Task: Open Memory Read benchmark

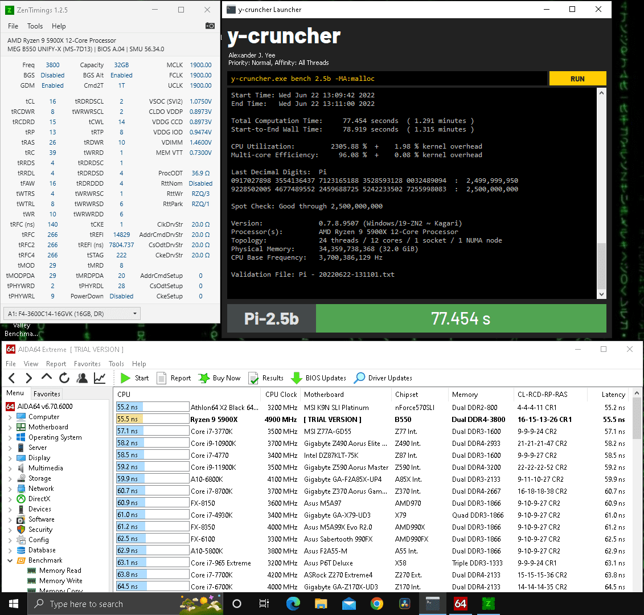Action: point(54,571)
